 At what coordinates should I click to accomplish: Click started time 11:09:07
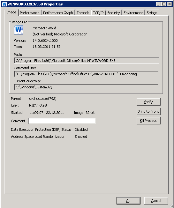pos(36,113)
